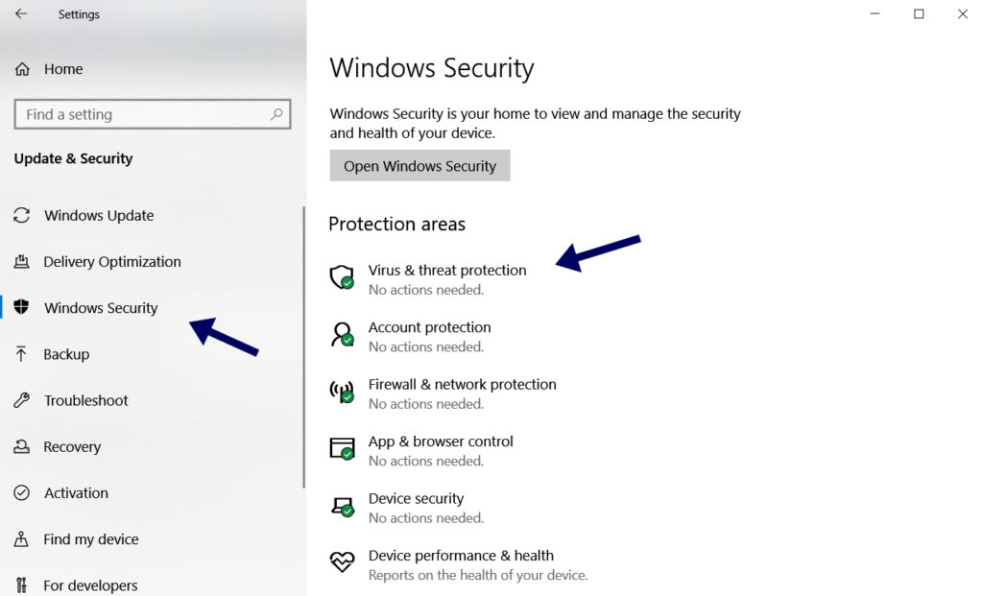Select Windows Security from the sidebar menu
Screen dimensions: 983x596
[101, 307]
